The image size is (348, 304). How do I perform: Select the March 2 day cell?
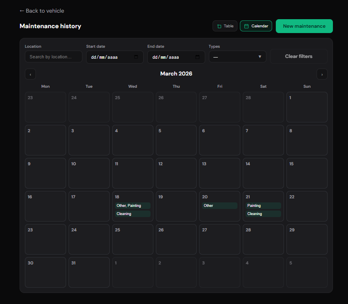click(x=45, y=140)
